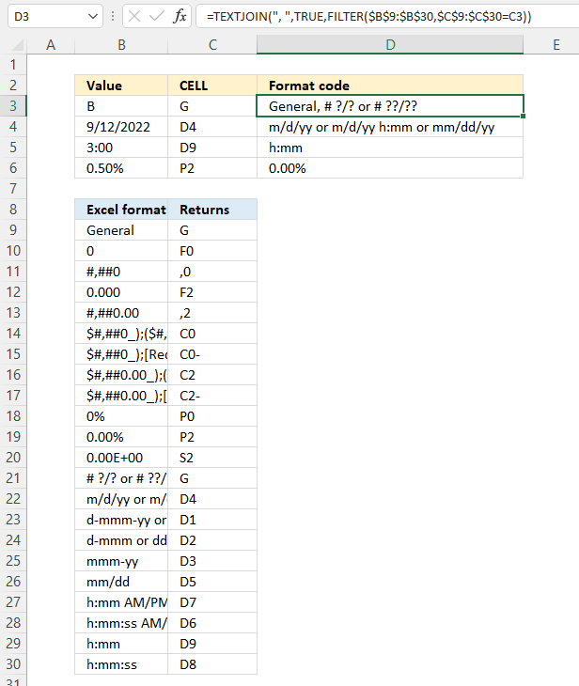Click the Select All corner triangle
This screenshot has height=686, width=579.
(17, 44)
